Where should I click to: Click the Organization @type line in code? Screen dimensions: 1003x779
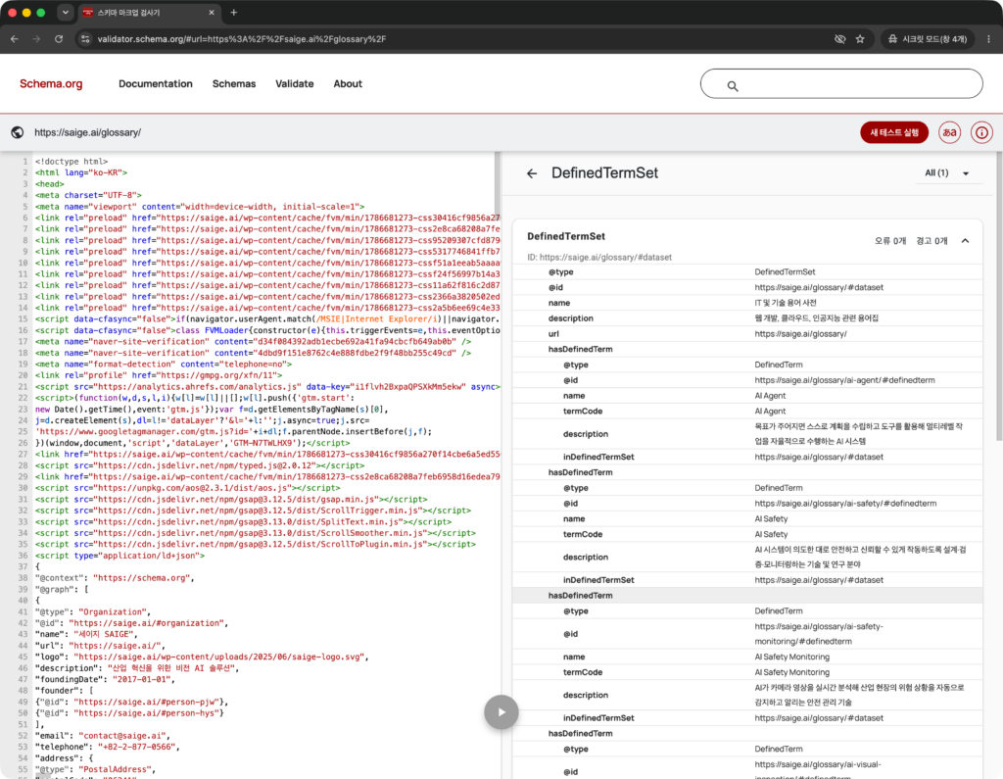click(93, 612)
